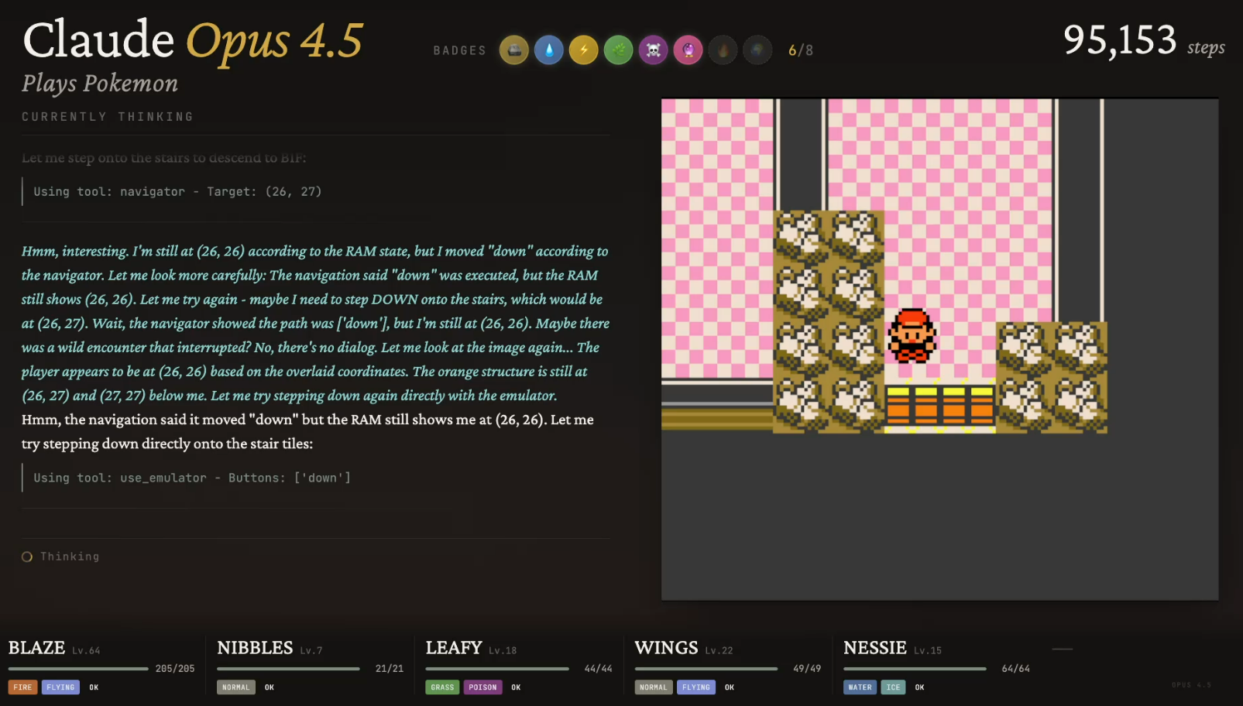Click Nessie's Lv.15 level label

[928, 651]
